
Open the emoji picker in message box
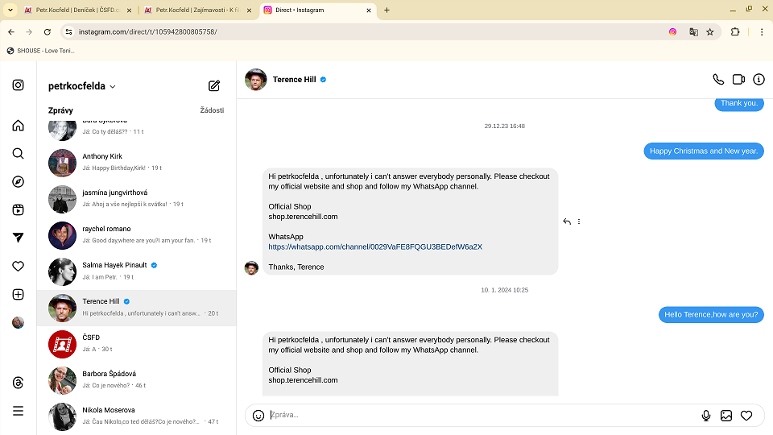coord(258,416)
